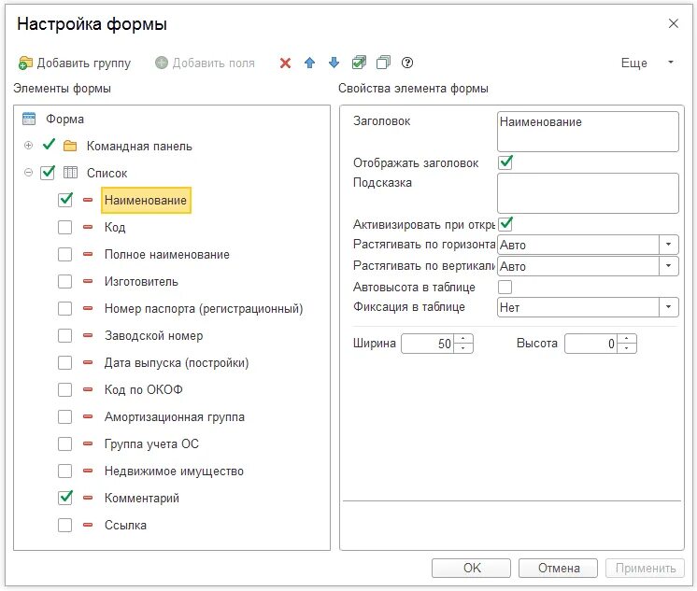The image size is (697, 591).
Task: Uncheck the Комментарий field checkbox
Action: click(65, 498)
